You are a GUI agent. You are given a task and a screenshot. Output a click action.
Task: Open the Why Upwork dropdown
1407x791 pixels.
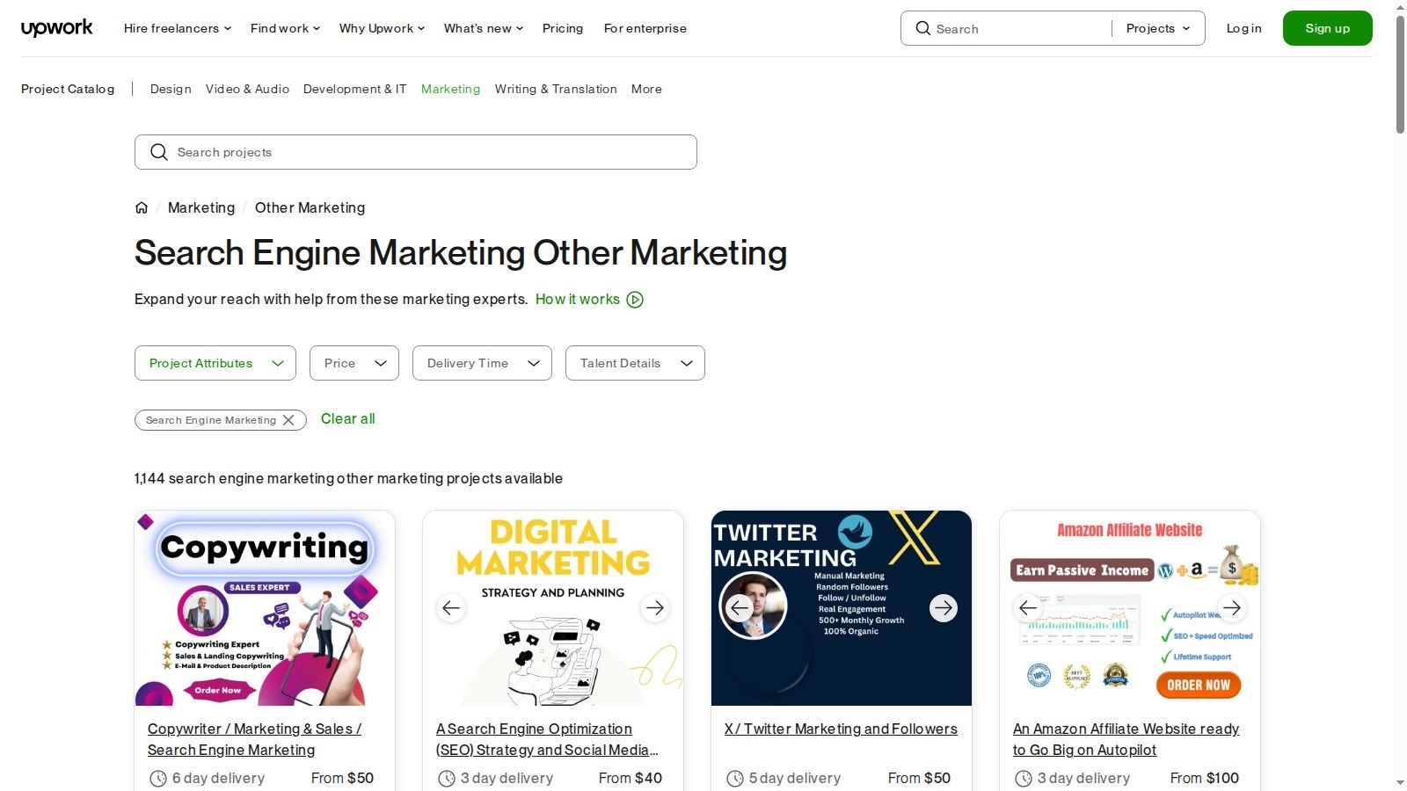pyautogui.click(x=383, y=28)
